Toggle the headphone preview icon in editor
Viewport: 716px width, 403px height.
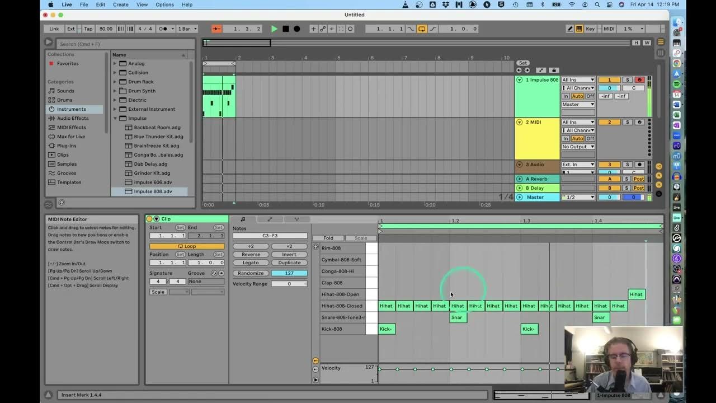[315, 247]
